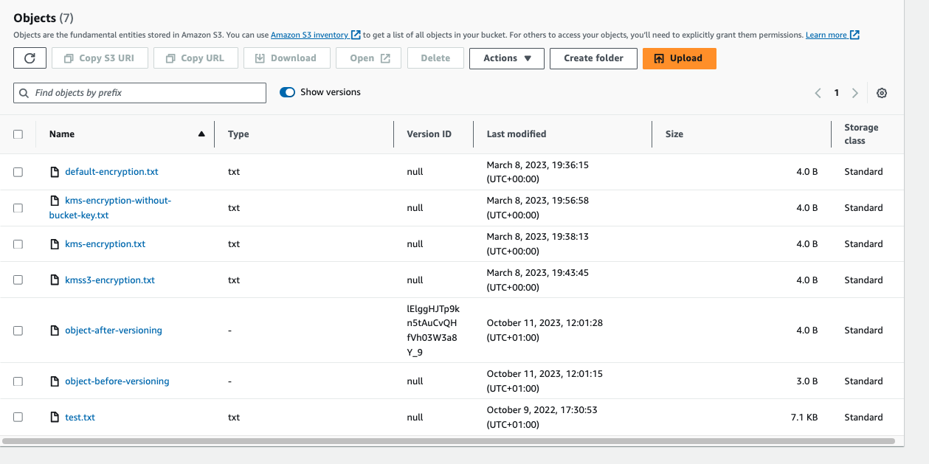This screenshot has width=929, height=464.
Task: Open kmss3-encryption.txt object link
Action: [x=110, y=280]
